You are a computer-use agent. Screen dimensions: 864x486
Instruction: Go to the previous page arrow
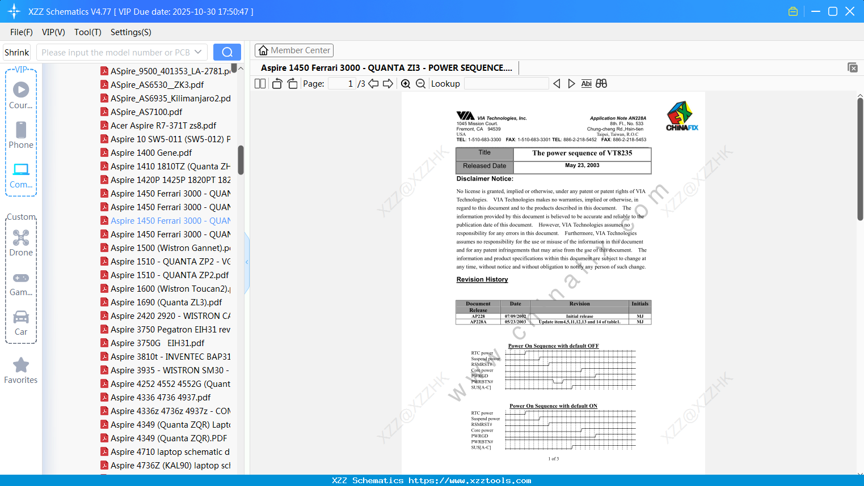click(373, 84)
